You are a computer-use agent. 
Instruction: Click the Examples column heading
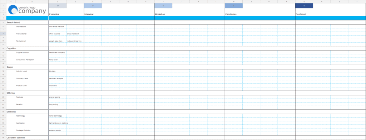[x=54, y=14]
